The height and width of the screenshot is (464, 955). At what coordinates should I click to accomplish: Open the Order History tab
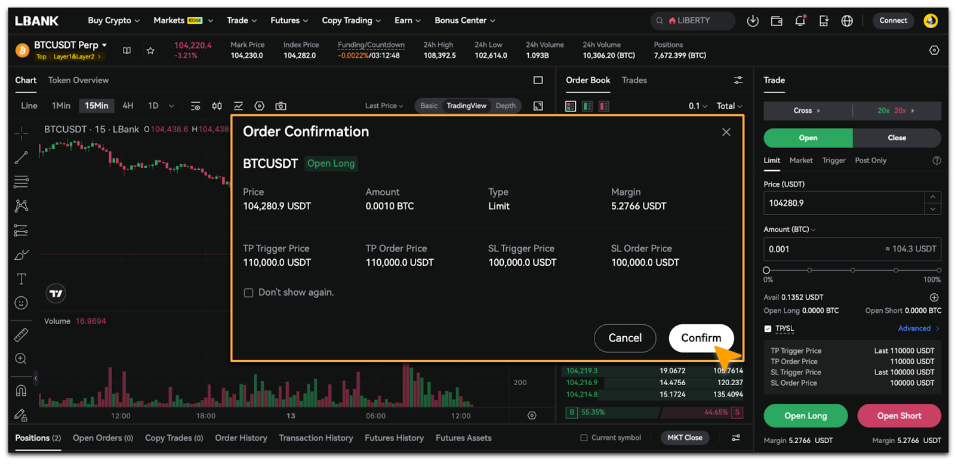click(241, 438)
